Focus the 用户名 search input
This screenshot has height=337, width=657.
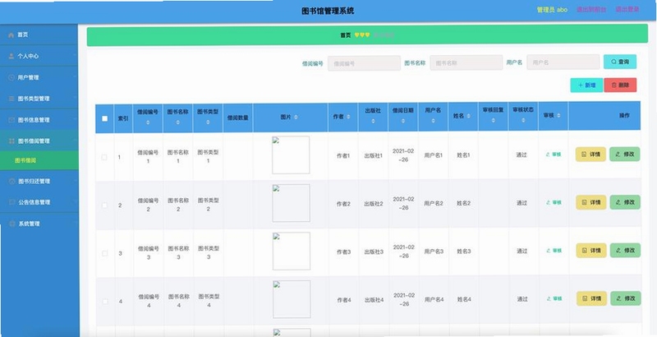(x=563, y=62)
